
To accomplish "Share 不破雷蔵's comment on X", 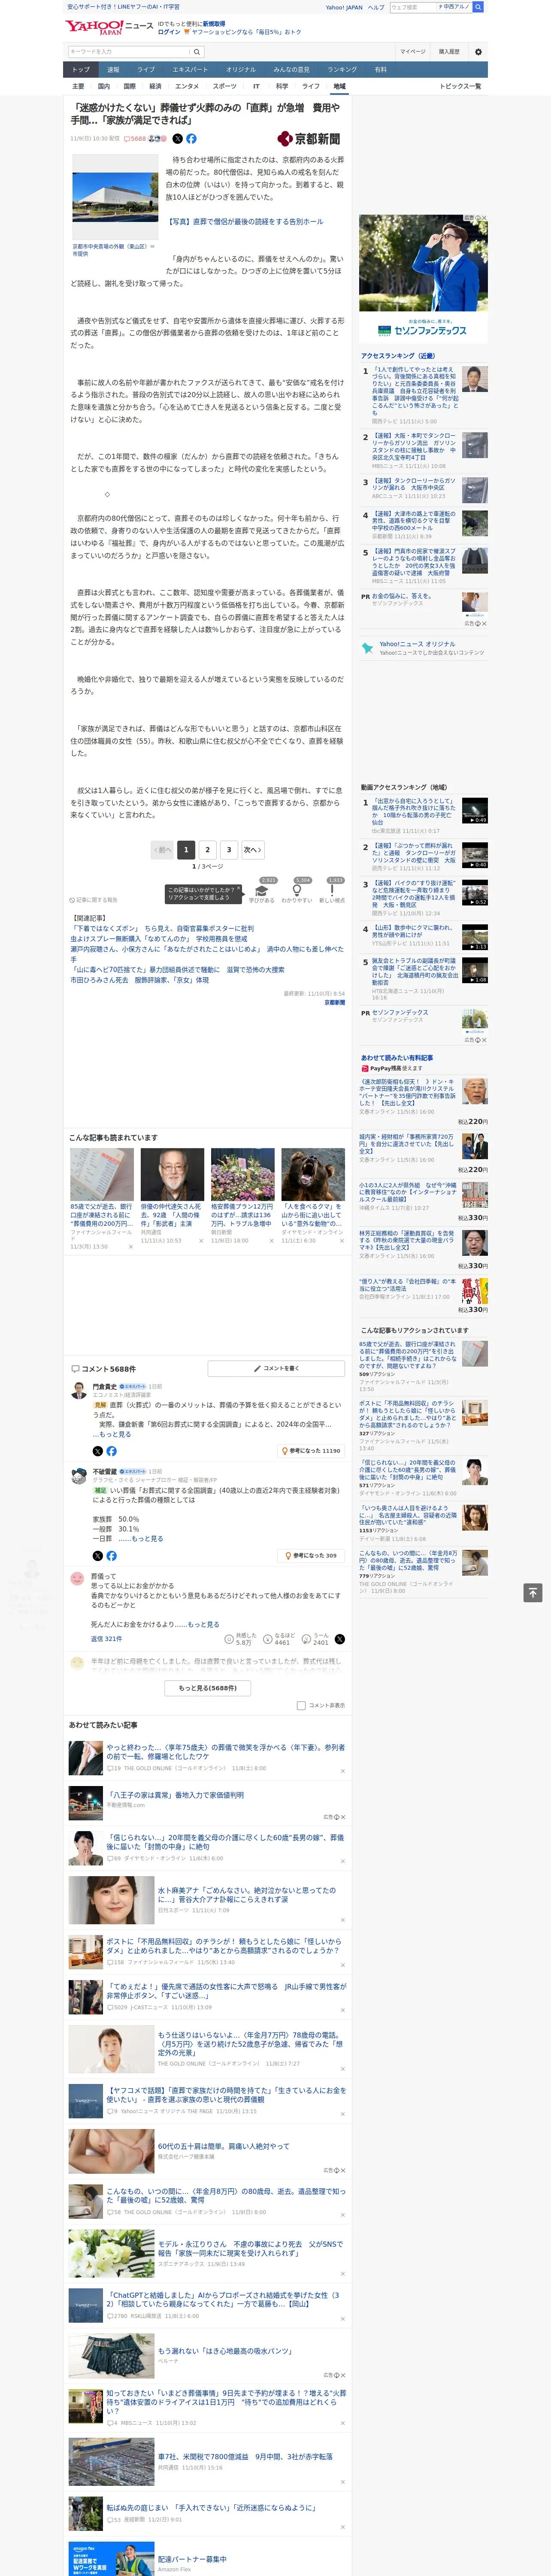I will [x=97, y=1555].
